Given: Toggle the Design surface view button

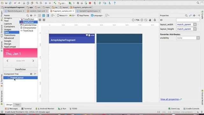Looking at the screenshot, I should (x=40, y=16).
